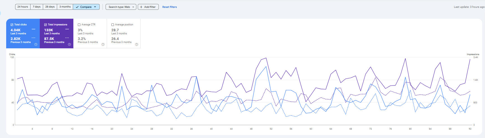Enable the Average position checkbox

click(113, 25)
